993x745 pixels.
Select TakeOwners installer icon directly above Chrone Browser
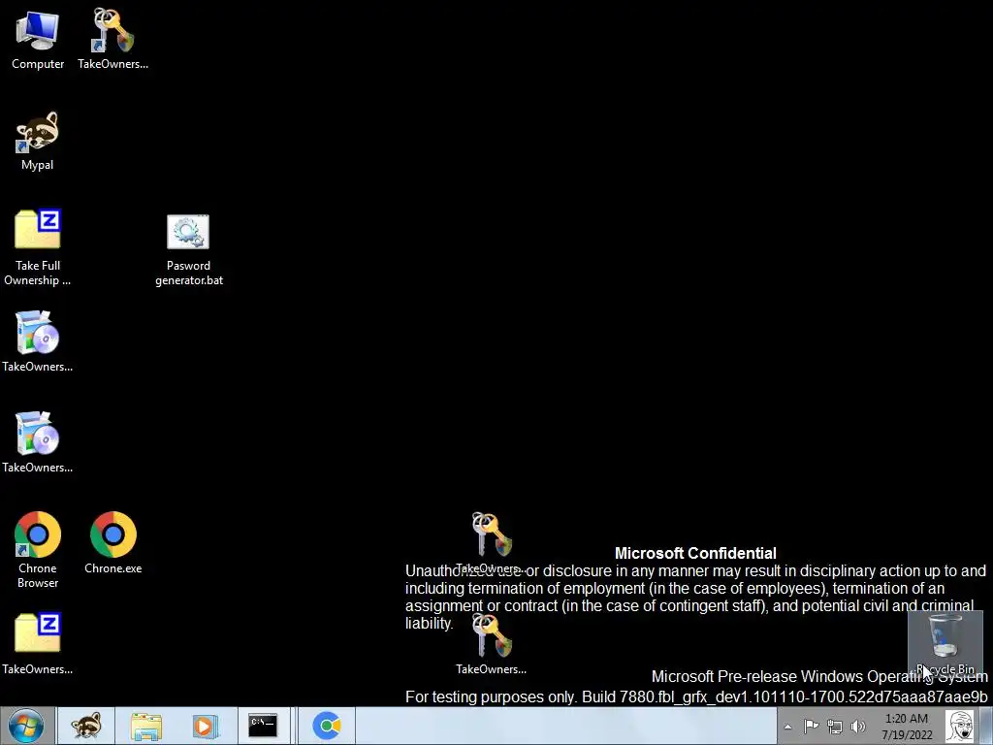click(x=38, y=442)
